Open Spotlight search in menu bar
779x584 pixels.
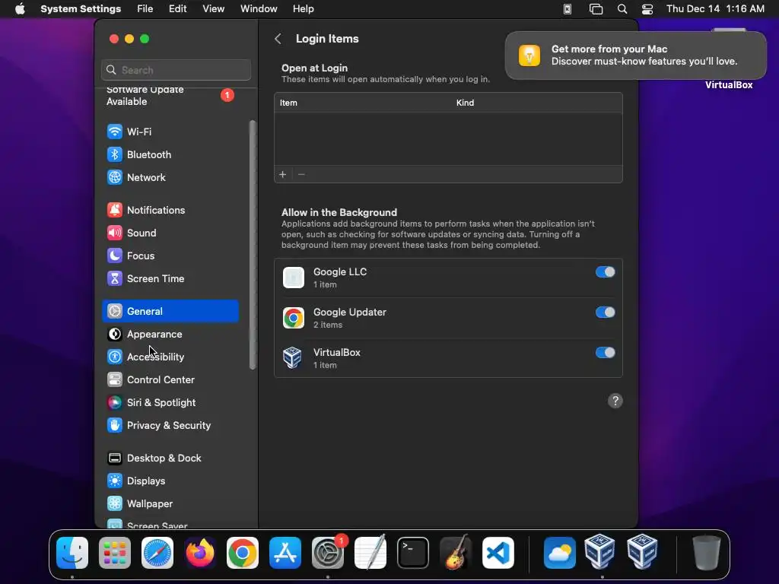click(x=622, y=9)
